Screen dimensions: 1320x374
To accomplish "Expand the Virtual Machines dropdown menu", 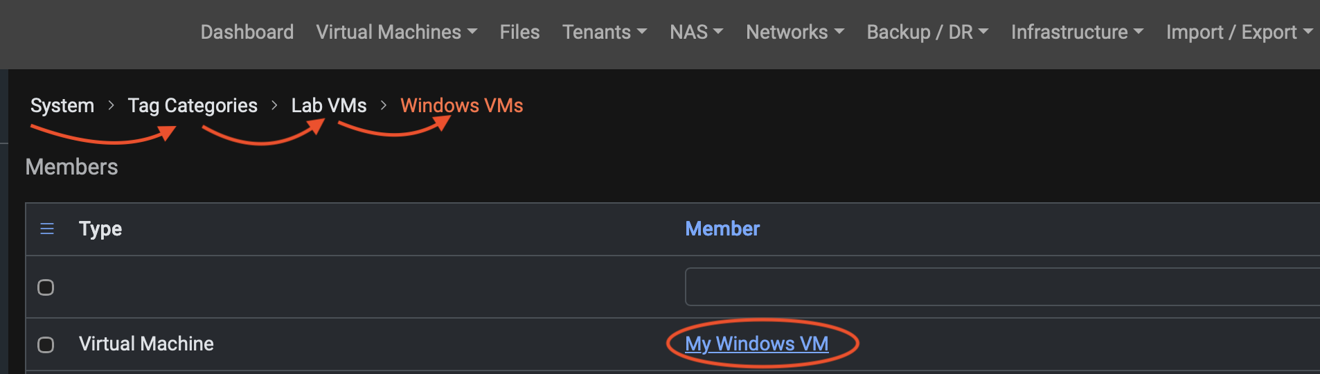I will tap(396, 33).
